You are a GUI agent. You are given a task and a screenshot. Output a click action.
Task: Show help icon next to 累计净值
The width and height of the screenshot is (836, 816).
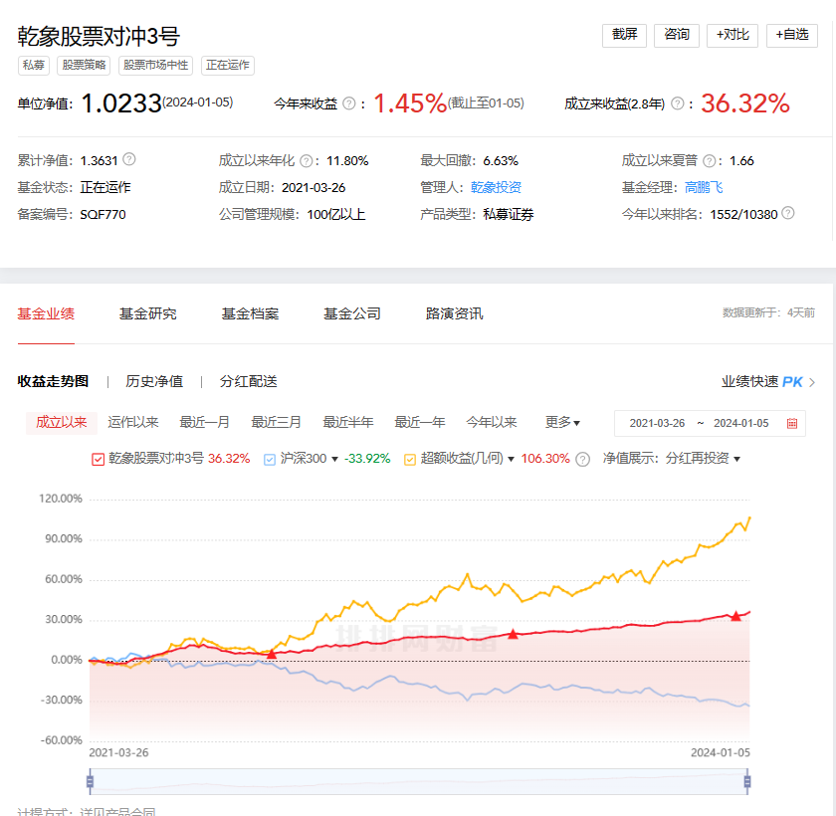click(x=129, y=159)
